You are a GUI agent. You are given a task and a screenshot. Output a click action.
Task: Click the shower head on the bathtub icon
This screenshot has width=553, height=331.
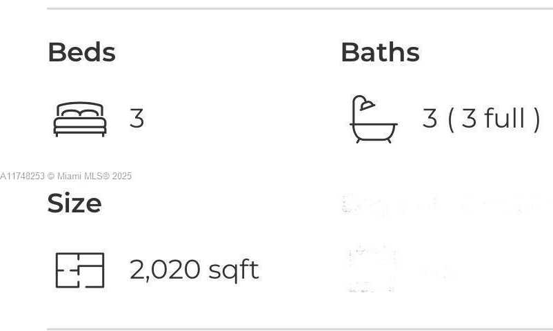367,105
